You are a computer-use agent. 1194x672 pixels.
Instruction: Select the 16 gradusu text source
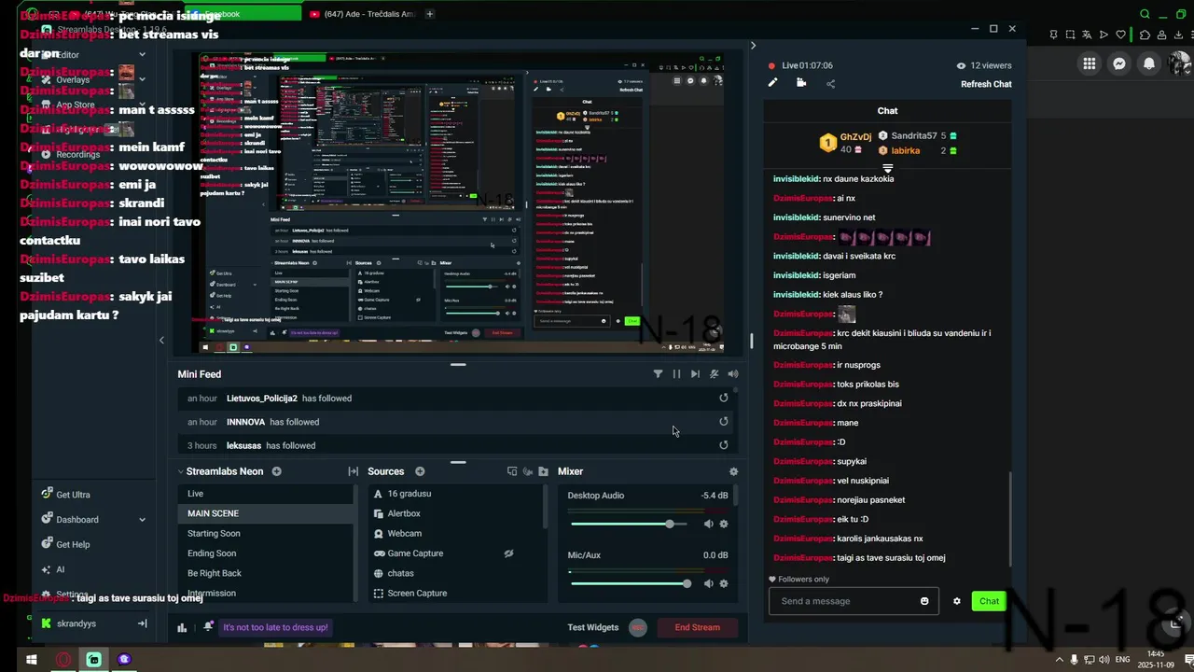tap(455, 494)
